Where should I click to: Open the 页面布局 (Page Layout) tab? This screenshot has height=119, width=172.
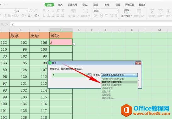click(72, 5)
